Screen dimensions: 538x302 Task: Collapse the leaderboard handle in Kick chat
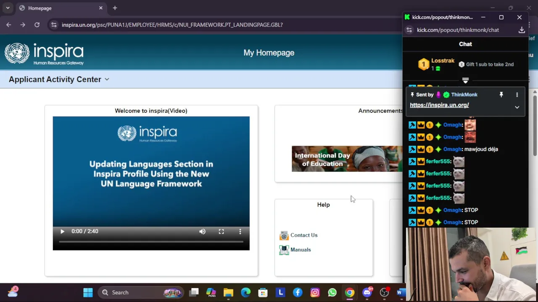point(465,80)
